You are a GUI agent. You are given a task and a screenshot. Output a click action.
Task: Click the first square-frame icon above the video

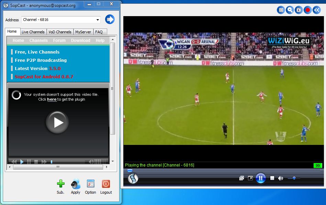click(x=281, y=10)
